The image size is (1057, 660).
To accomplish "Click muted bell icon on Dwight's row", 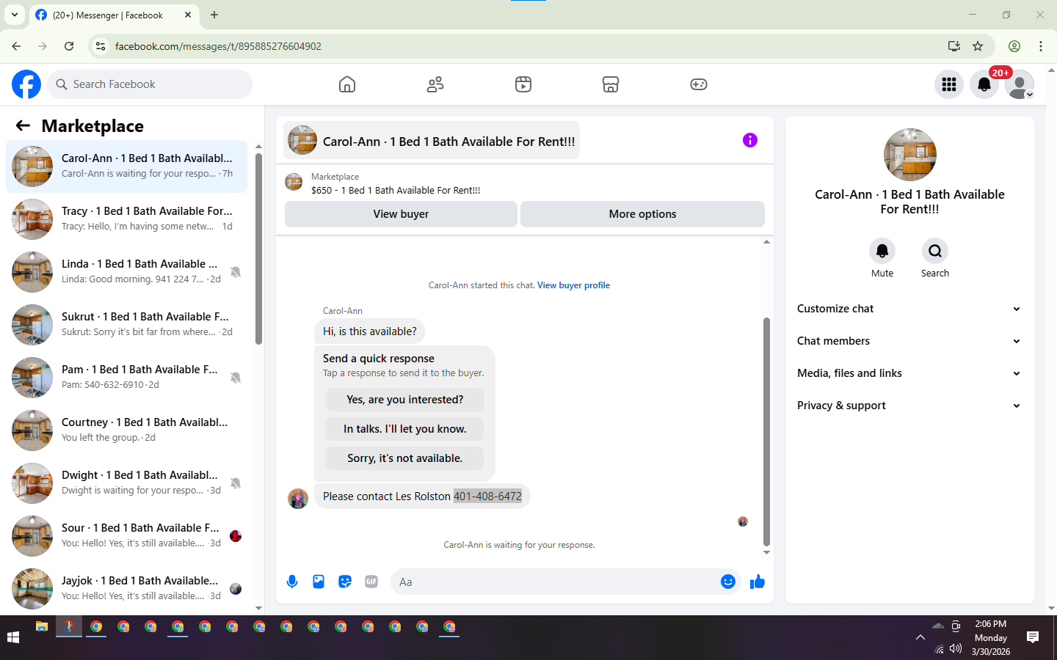I will point(236,483).
